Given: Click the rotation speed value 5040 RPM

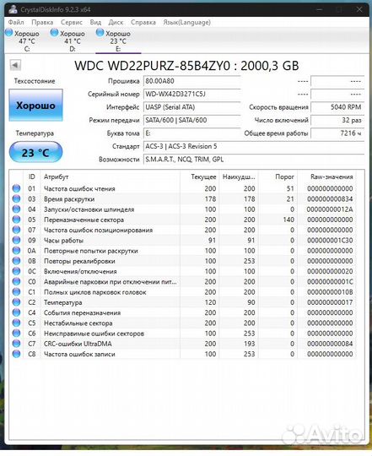Looking at the screenshot, I should click(337, 107).
